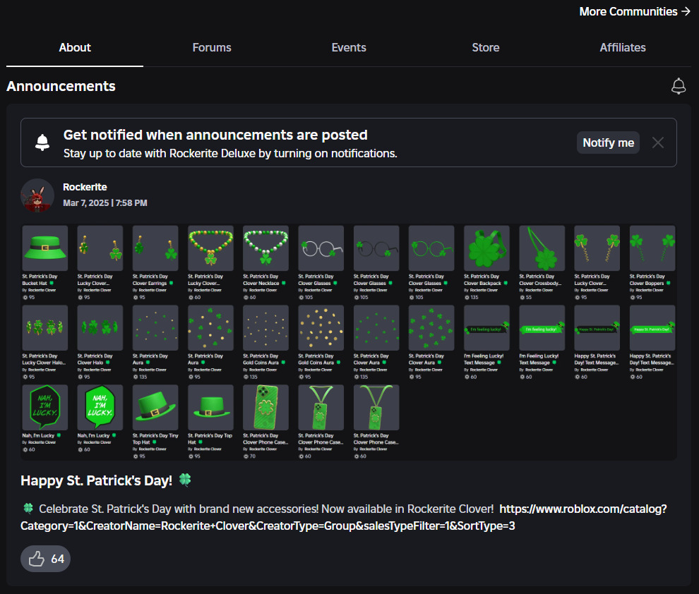This screenshot has width=699, height=594.
Task: Click the announcements bell icon
Action: coord(678,87)
